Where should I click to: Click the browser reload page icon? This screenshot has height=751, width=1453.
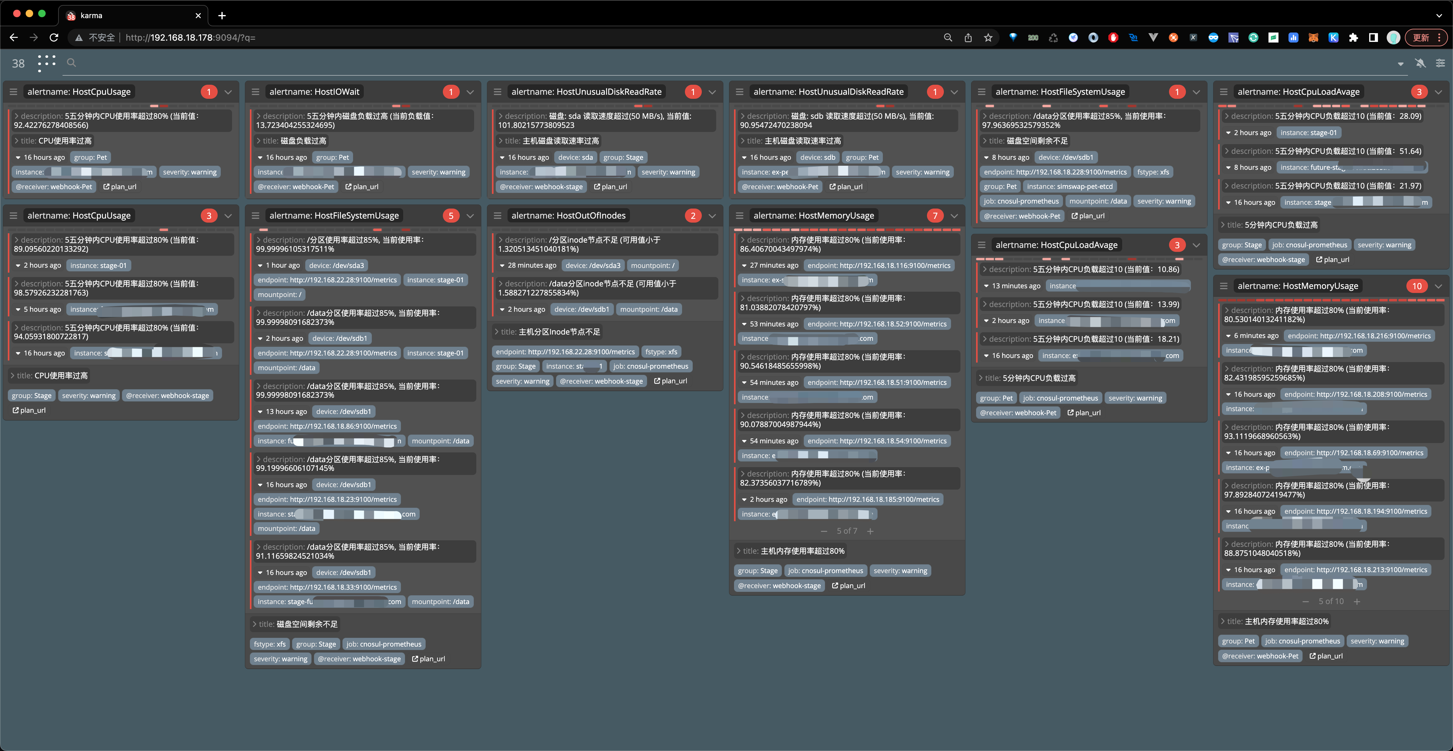[54, 37]
